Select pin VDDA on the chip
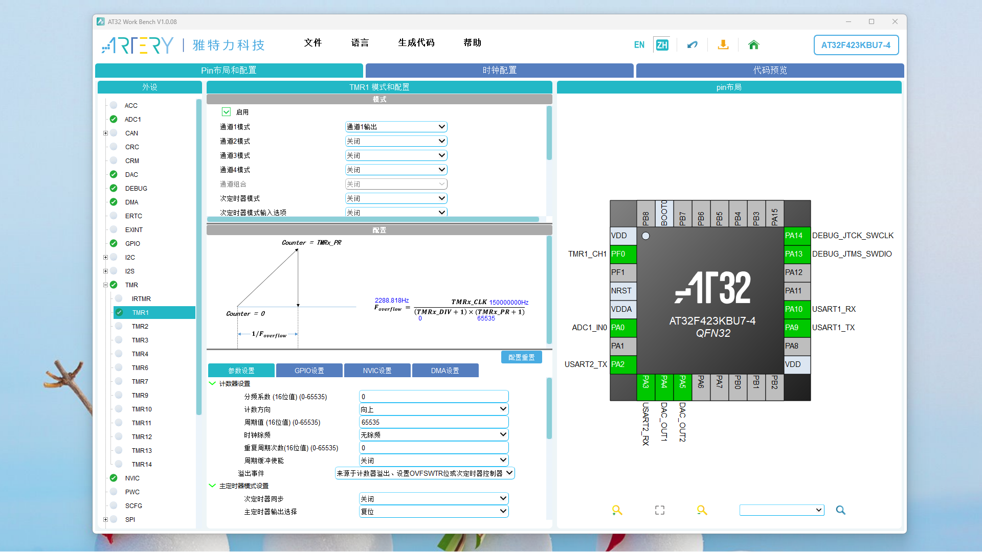This screenshot has width=982, height=552. [x=623, y=309]
